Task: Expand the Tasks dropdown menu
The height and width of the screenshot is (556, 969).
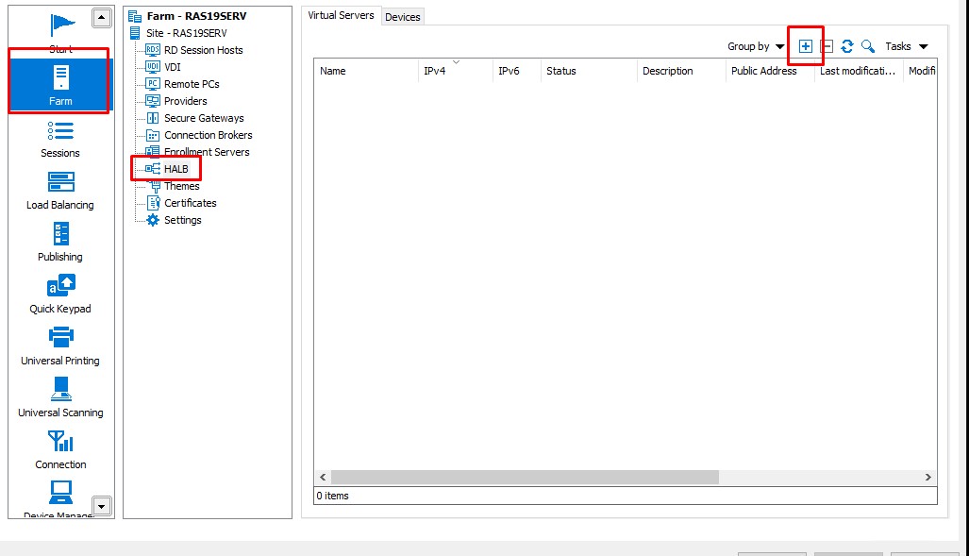Action: [x=906, y=46]
